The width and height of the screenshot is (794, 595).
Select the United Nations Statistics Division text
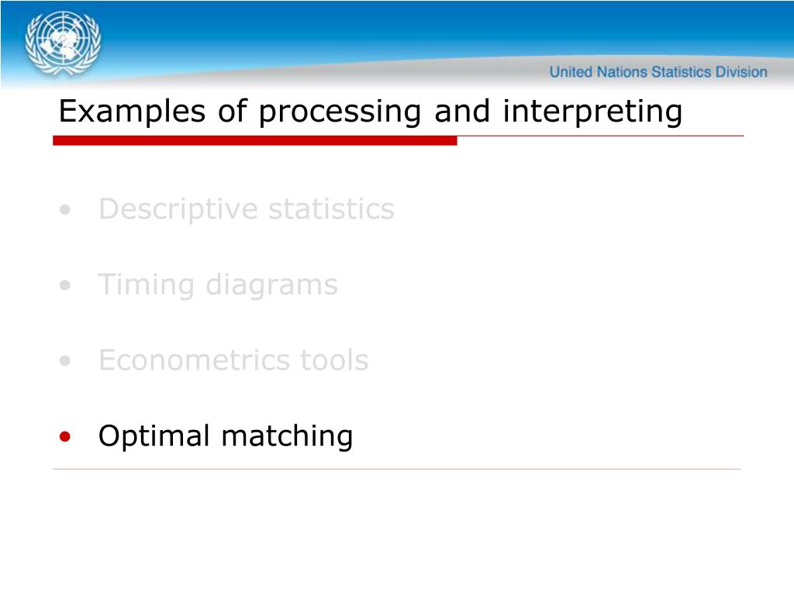tap(658, 72)
